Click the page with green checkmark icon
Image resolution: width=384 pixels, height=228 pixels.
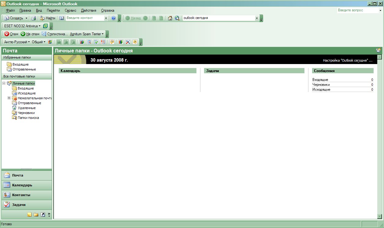coord(96,42)
